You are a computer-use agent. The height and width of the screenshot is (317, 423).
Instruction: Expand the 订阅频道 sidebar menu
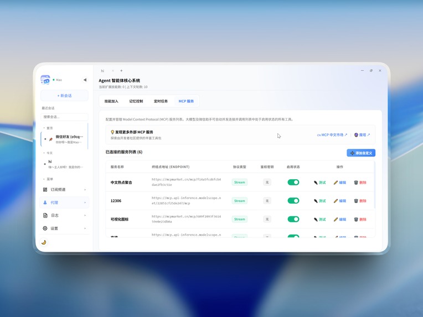point(64,190)
